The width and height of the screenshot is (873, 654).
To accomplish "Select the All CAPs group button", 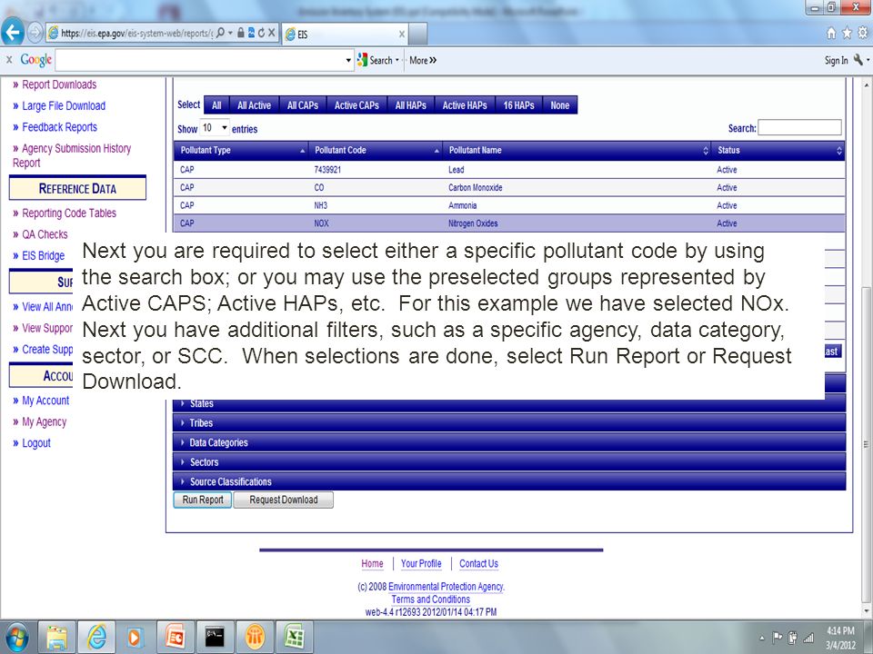I will click(x=302, y=105).
